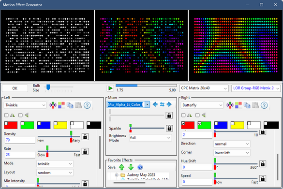Screen dimensions: 283x189
Task: Open the Corner dropdown set to lower left
Action: (232, 153)
